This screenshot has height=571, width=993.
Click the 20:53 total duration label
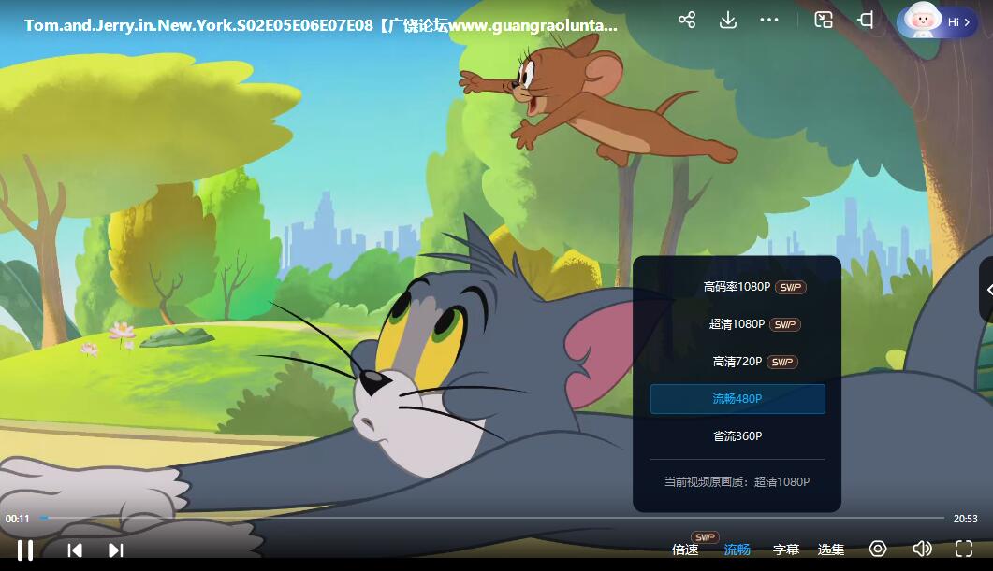(965, 519)
